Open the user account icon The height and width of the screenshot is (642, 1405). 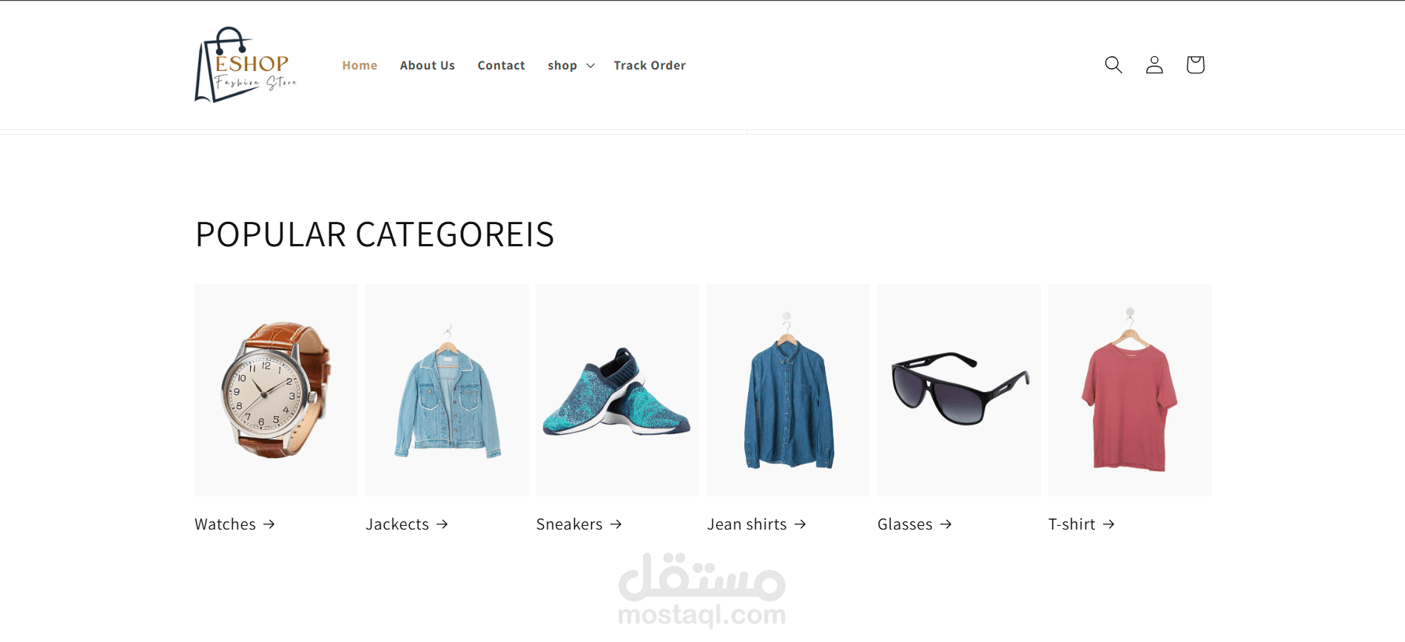click(1154, 65)
